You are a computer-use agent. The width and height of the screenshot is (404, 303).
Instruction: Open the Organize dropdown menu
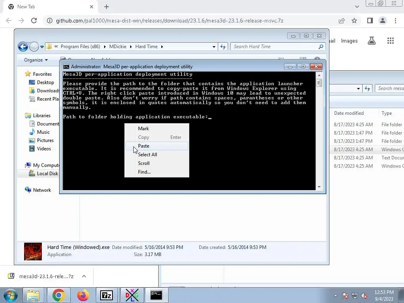[x=36, y=60]
